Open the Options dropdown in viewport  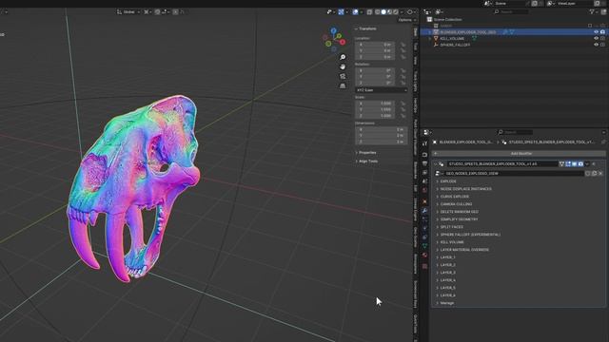tap(407, 20)
